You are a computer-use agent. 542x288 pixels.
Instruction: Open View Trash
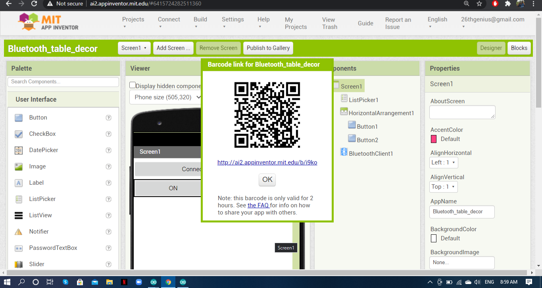point(329,23)
